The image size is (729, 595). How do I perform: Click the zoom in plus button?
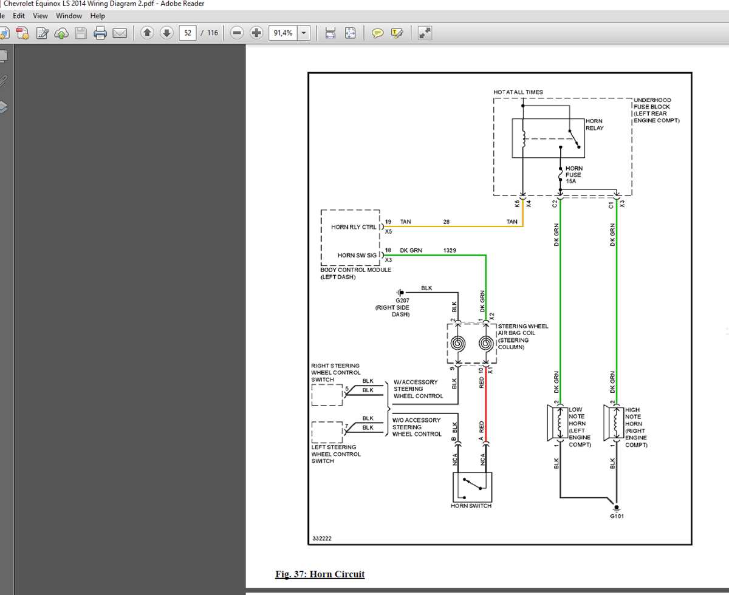(x=256, y=33)
